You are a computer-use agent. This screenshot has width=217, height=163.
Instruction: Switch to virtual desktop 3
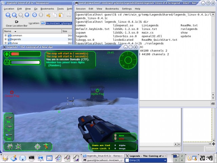pyautogui.click(x=176, y=160)
